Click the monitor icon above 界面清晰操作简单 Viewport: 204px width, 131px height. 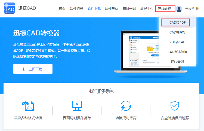point(77,106)
